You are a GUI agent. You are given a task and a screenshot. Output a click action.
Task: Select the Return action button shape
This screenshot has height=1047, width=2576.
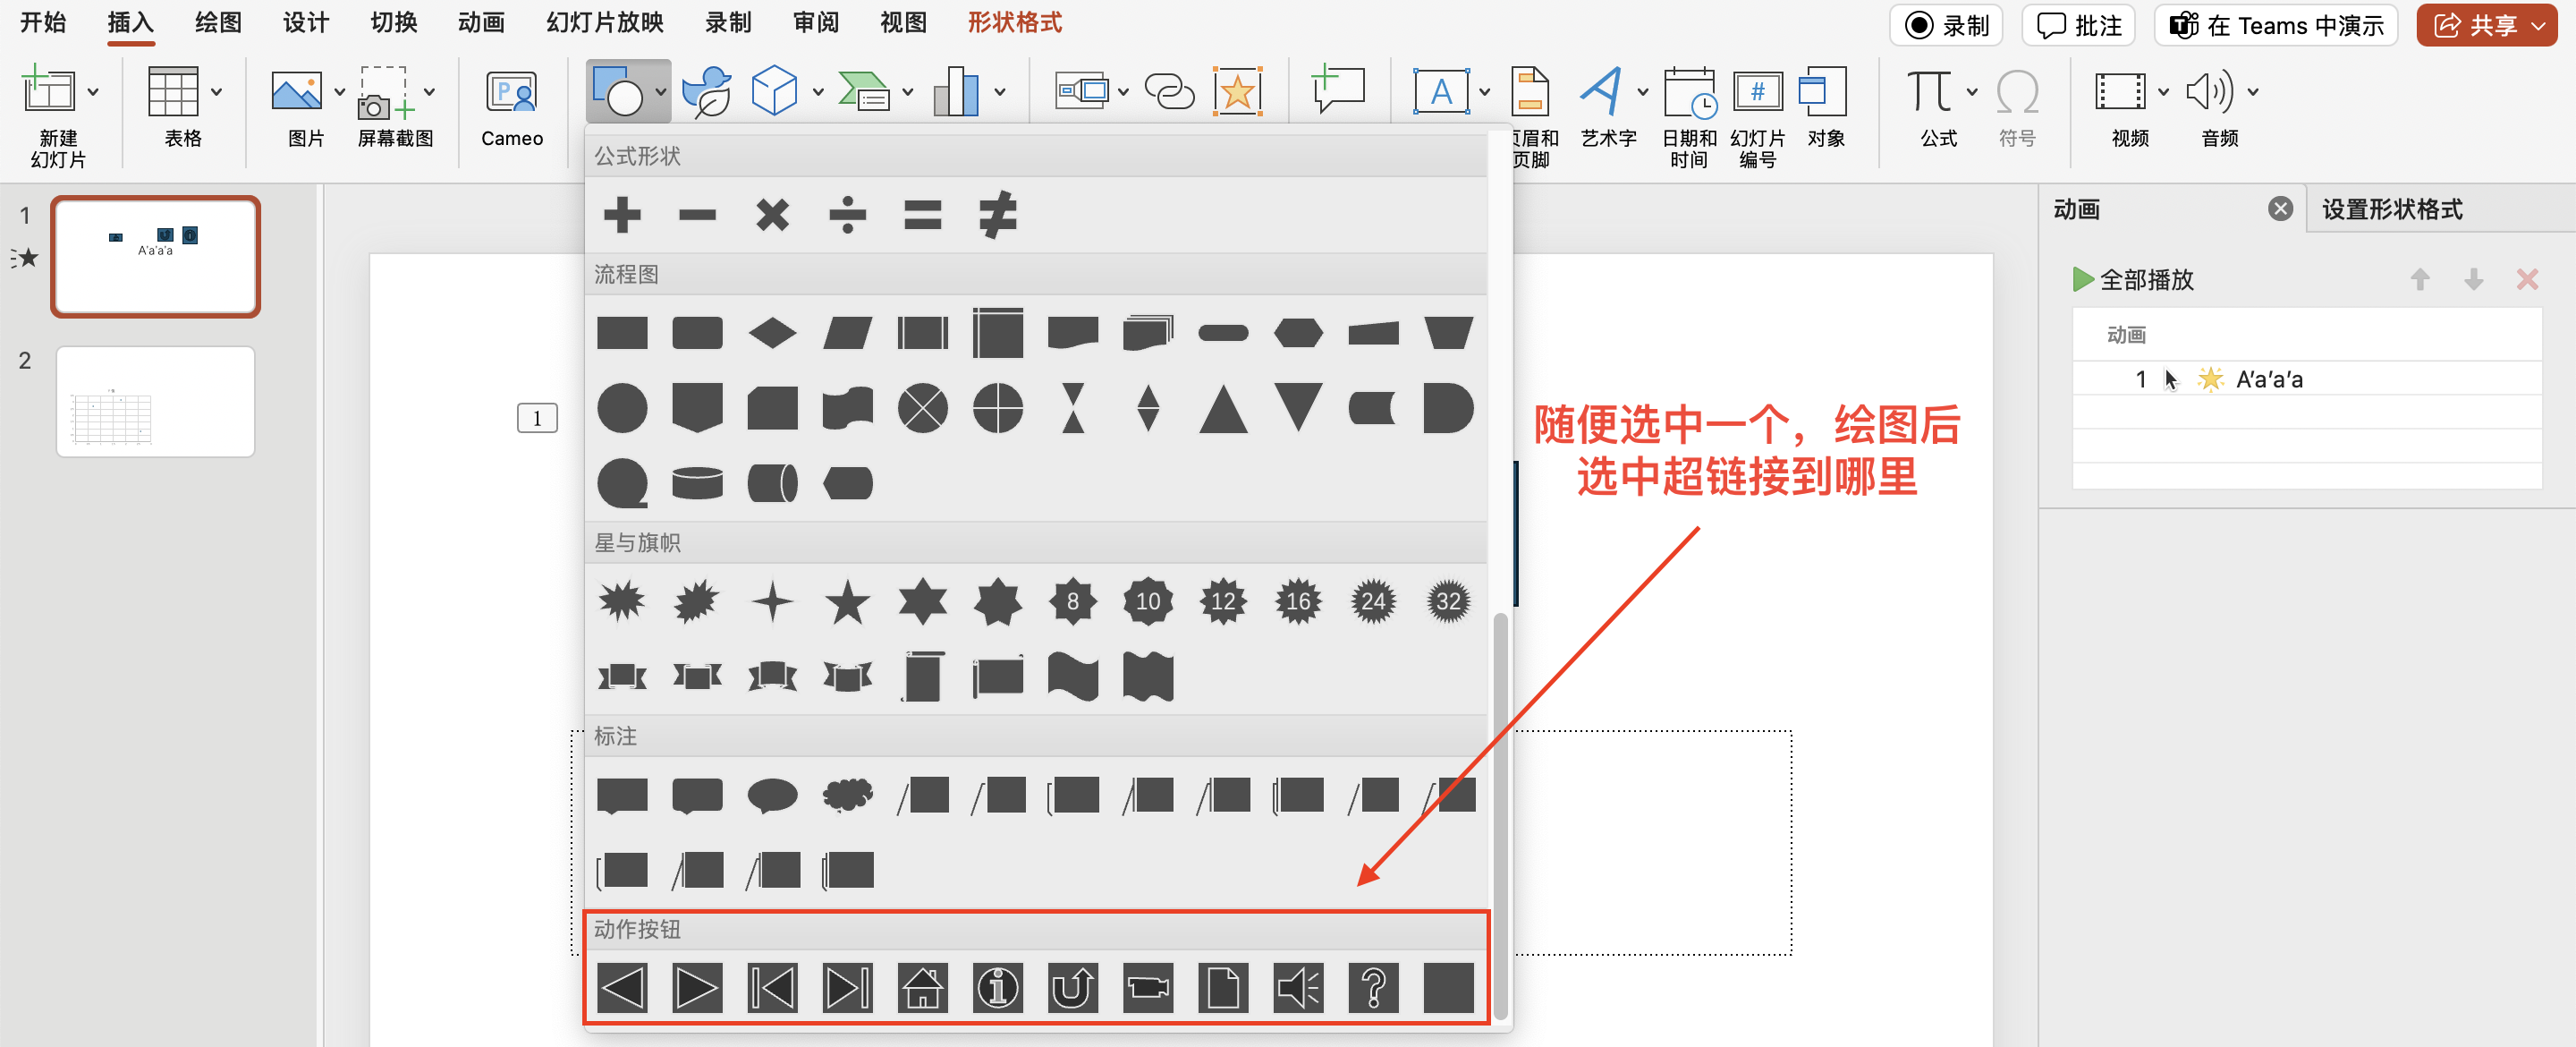pos(1072,988)
